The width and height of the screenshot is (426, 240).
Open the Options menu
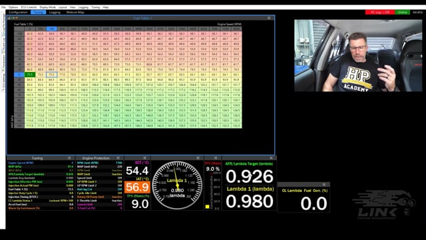point(13,7)
